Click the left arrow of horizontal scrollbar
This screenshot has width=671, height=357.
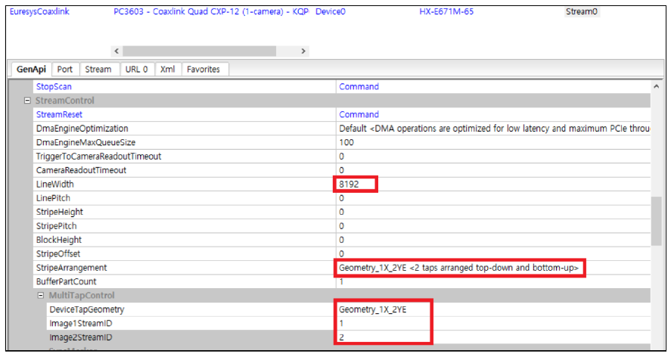click(116, 51)
